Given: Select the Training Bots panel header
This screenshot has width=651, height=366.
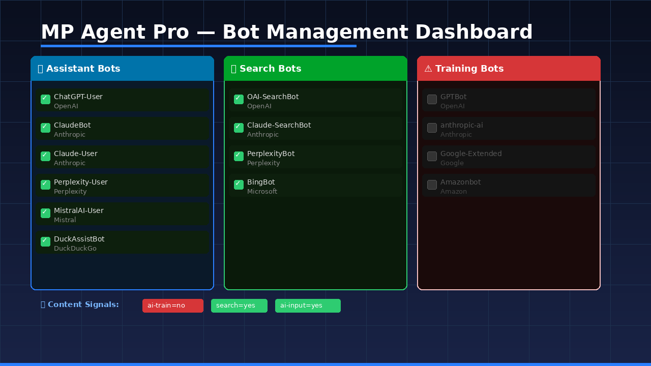Looking at the screenshot, I should pos(509,68).
